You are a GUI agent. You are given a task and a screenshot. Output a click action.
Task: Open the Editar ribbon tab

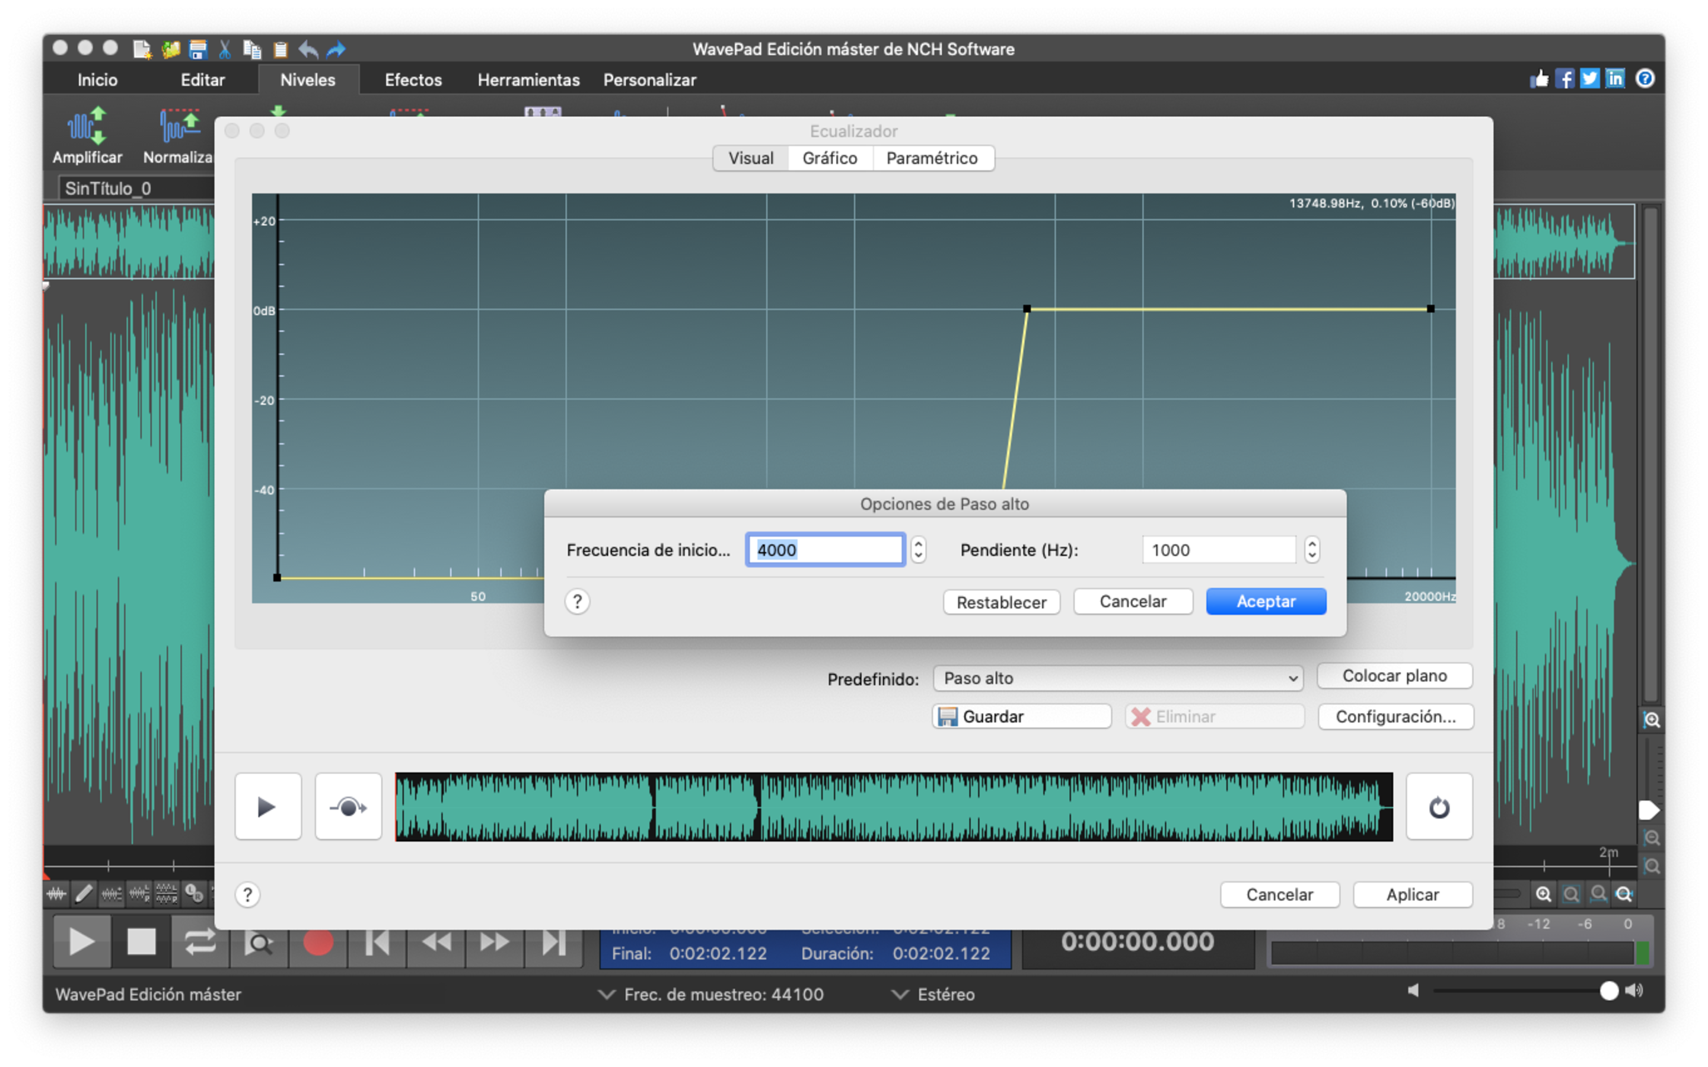tap(203, 80)
